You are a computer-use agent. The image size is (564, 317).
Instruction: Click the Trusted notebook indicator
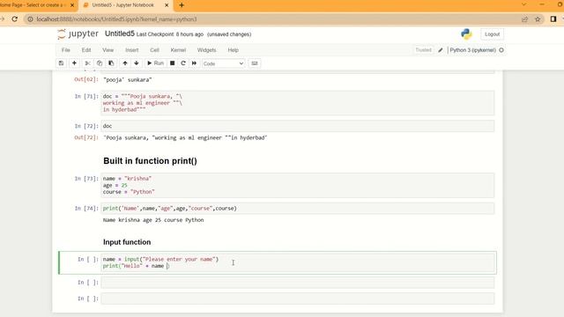[x=423, y=50]
